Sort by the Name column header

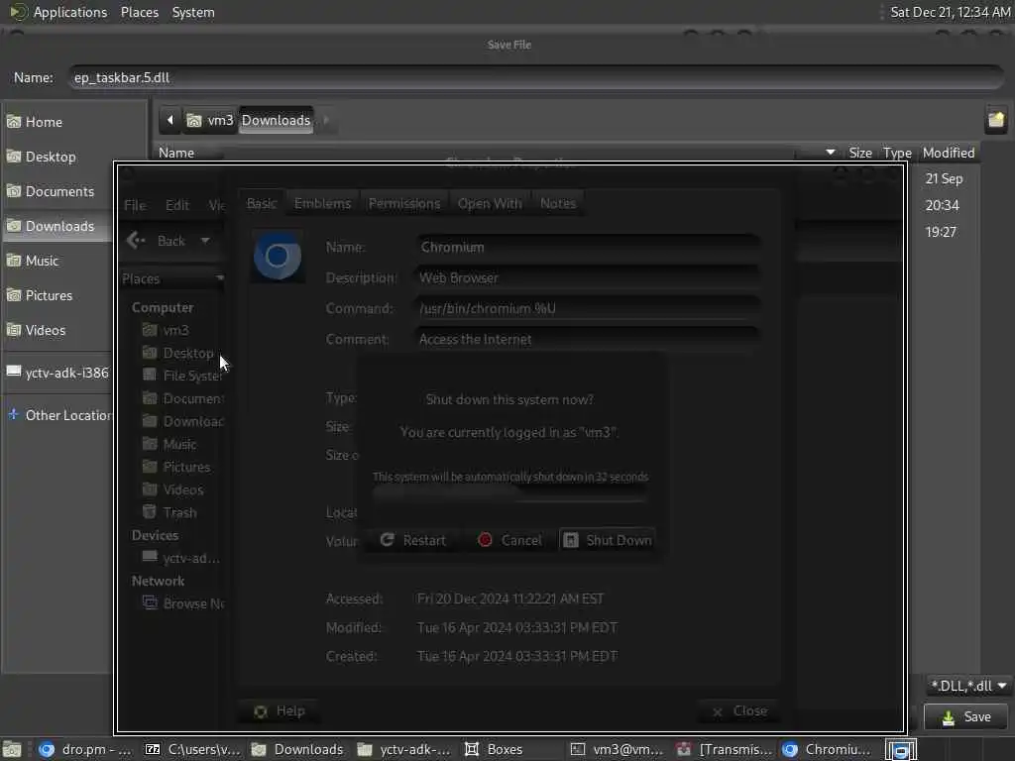coord(176,153)
